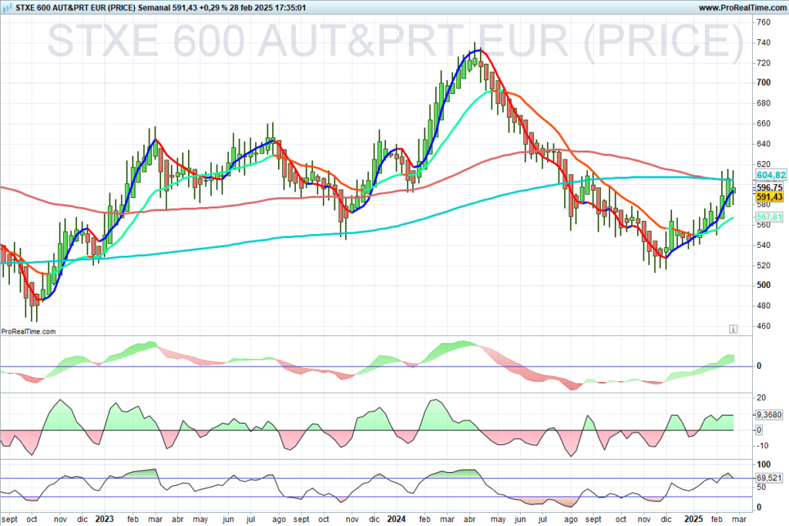This screenshot has height=526, width=789.
Task: Click the yellow 591,43 current price label
Action: (770, 197)
